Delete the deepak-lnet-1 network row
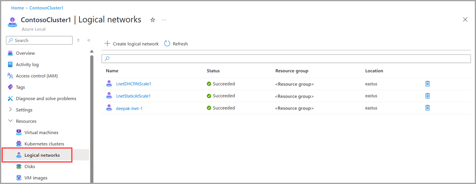This screenshot has height=184, width=476. tap(427, 108)
